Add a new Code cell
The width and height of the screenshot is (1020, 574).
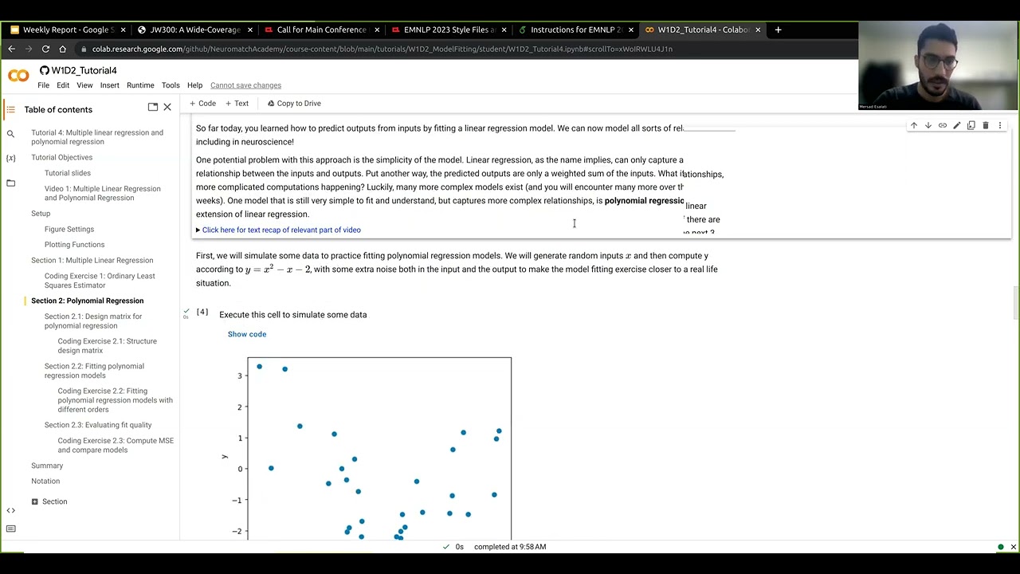(x=202, y=104)
